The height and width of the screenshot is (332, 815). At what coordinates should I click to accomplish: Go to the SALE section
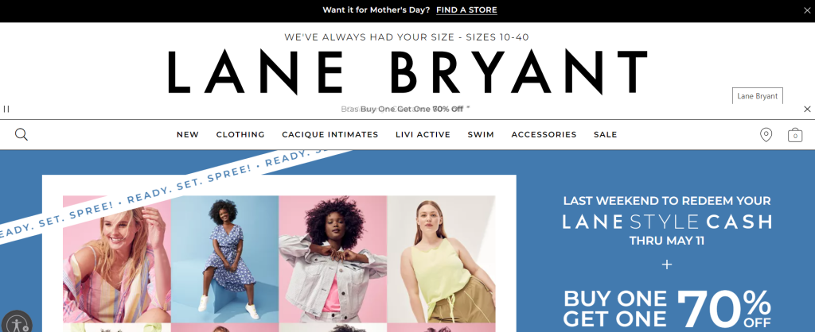pyautogui.click(x=606, y=134)
